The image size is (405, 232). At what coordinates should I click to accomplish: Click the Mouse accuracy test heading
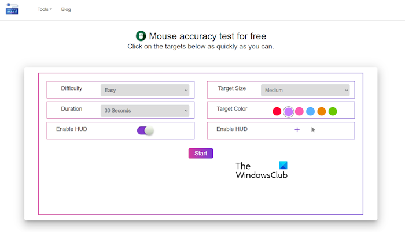(x=208, y=36)
